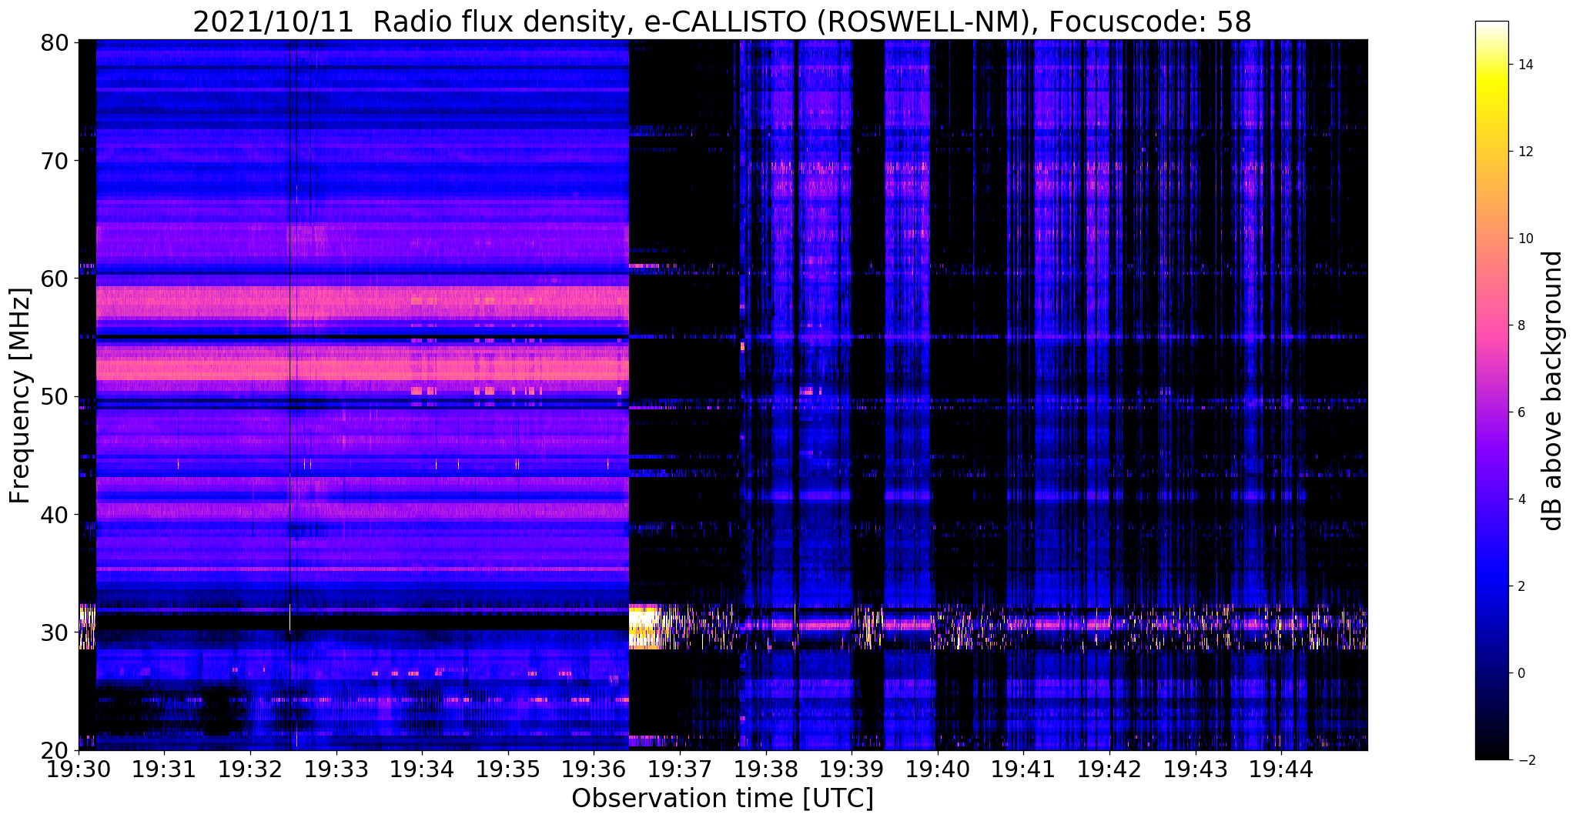
Task: Click the 19:44 time tick label
Action: pyautogui.click(x=1281, y=769)
